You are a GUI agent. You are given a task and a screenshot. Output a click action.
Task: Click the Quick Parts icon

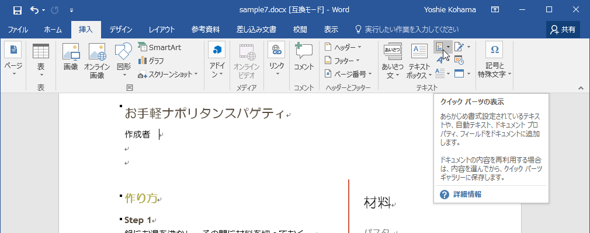(439, 47)
